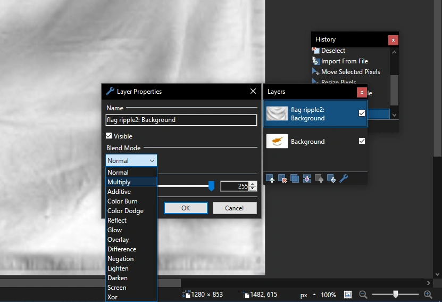Choose Negation blend mode
Viewport: 442px width, 302px height.
click(x=131, y=259)
